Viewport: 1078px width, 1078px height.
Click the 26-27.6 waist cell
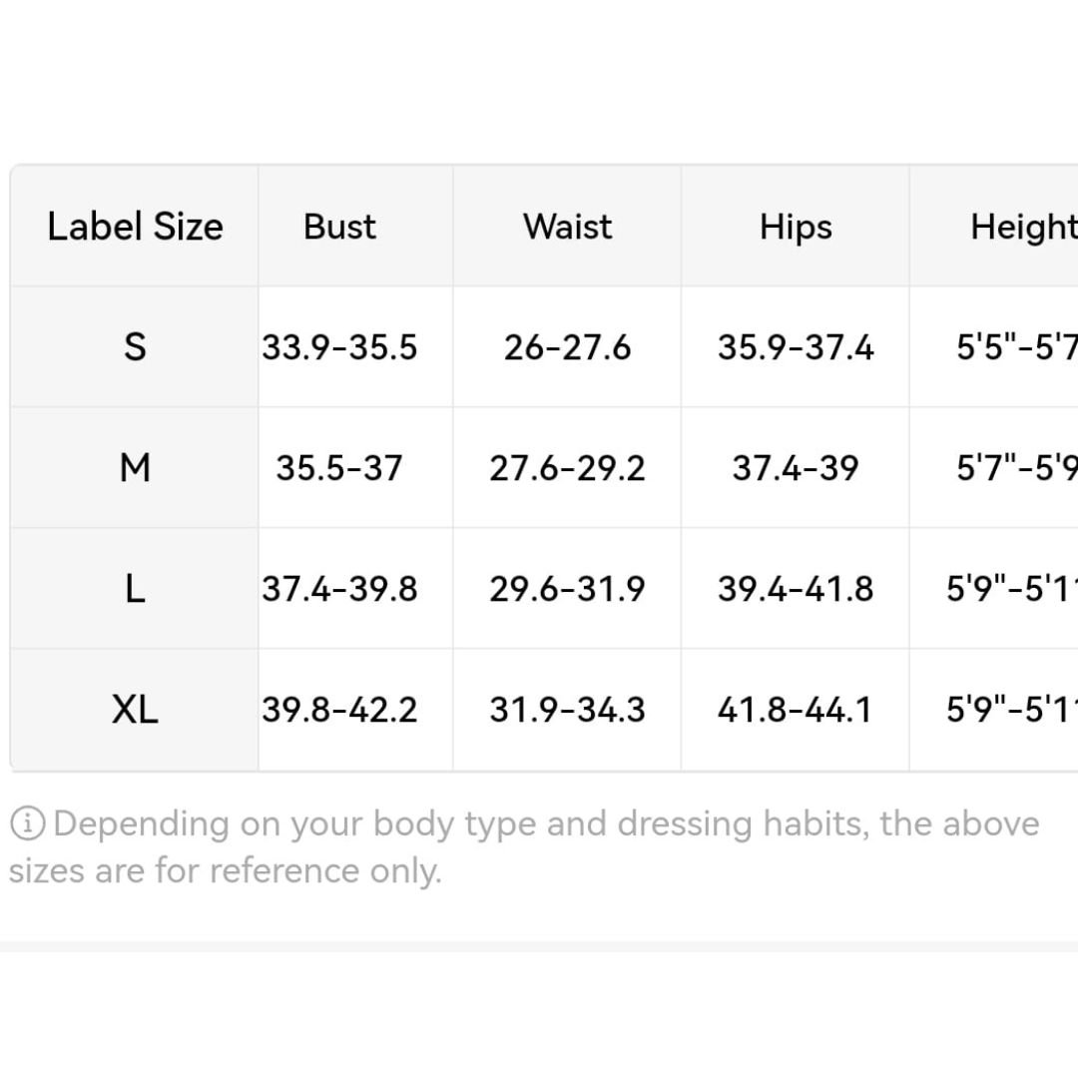[567, 346]
